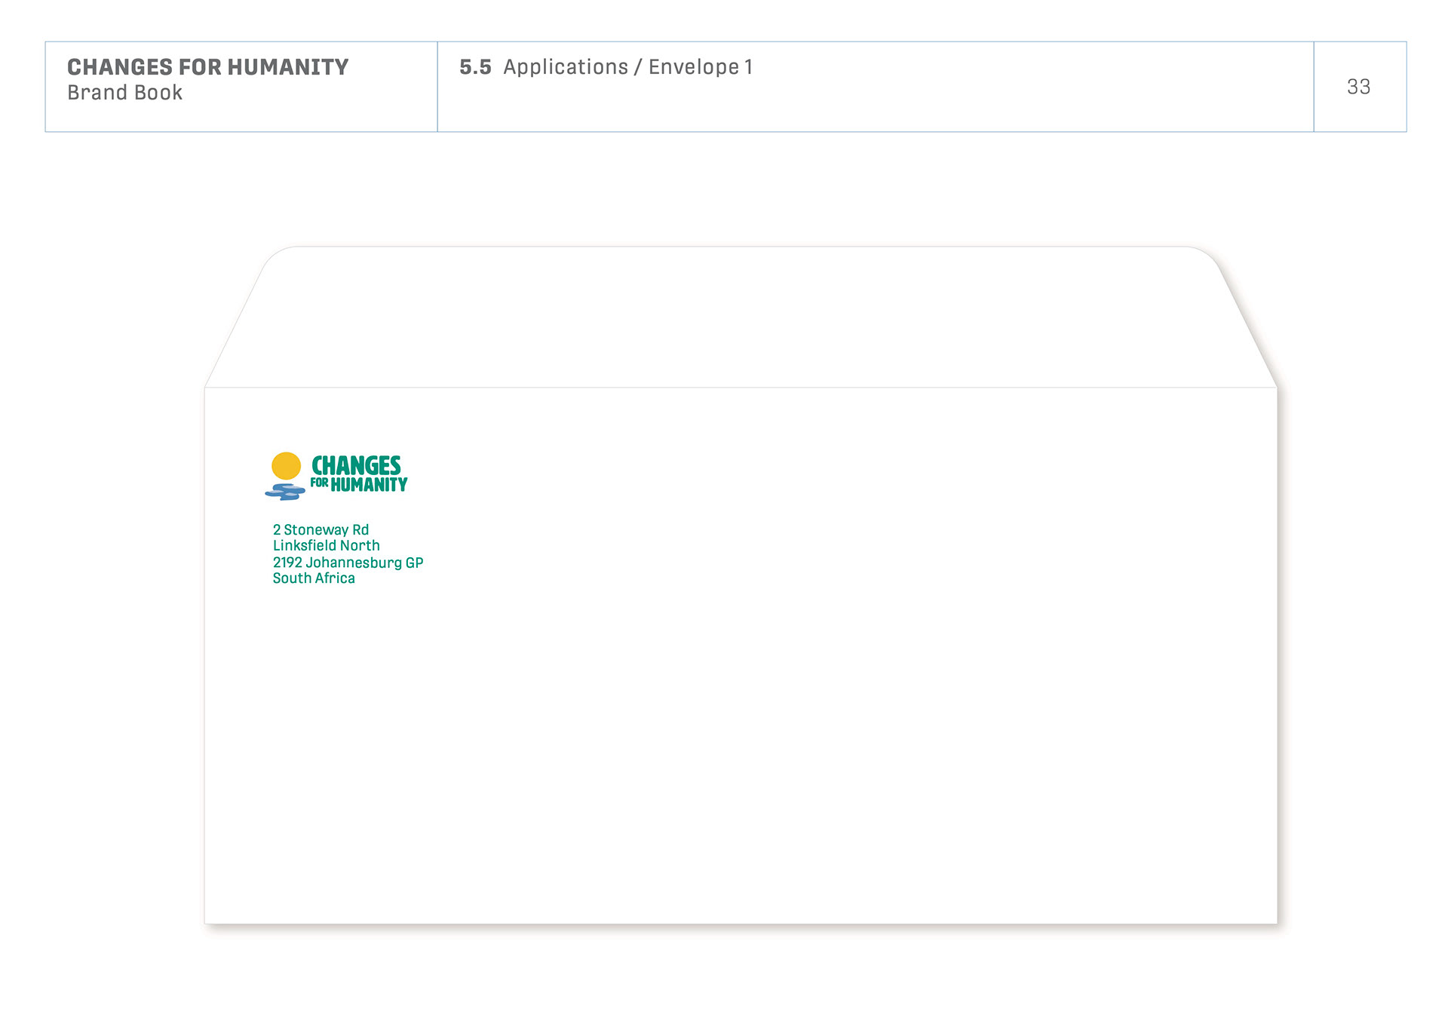This screenshot has height=1024, width=1448.
Task: Select the address line '2 Stoneway Rd'
Action: 321,529
